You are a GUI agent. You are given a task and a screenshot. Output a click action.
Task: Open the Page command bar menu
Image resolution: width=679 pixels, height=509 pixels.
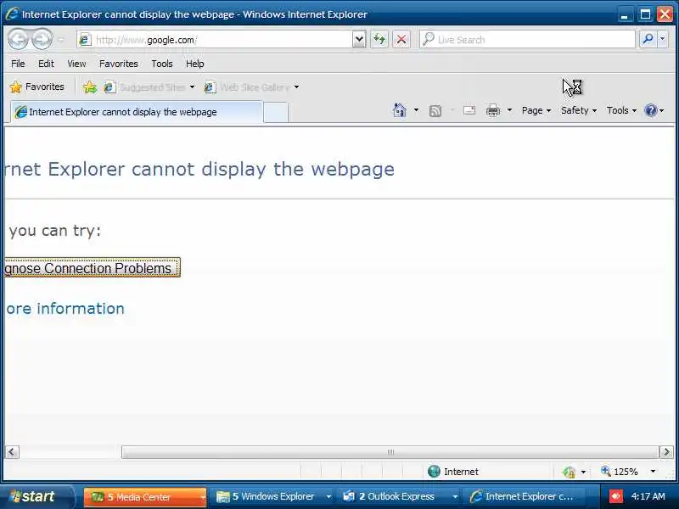click(536, 110)
